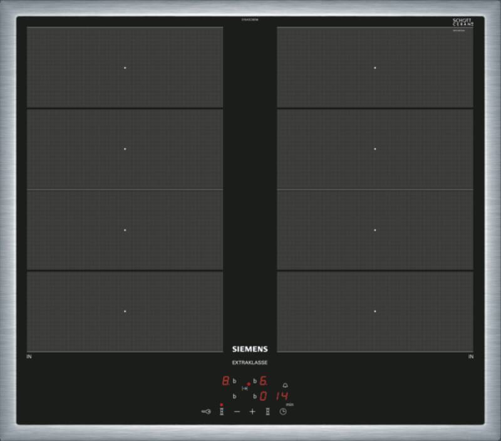Image resolution: width=501 pixels, height=441 pixels.
Task: Tap the lower-left 'b' boost symbol
Action: [234, 397]
